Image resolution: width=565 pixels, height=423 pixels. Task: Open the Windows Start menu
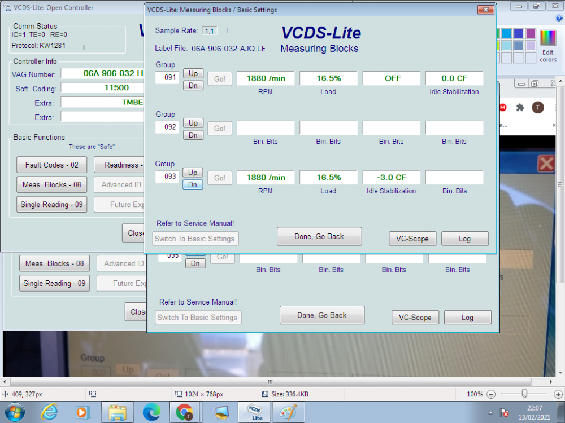(x=15, y=412)
